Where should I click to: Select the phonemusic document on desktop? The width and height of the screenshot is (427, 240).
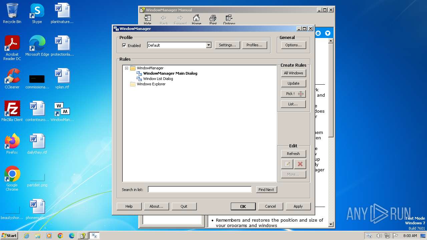pos(37,209)
